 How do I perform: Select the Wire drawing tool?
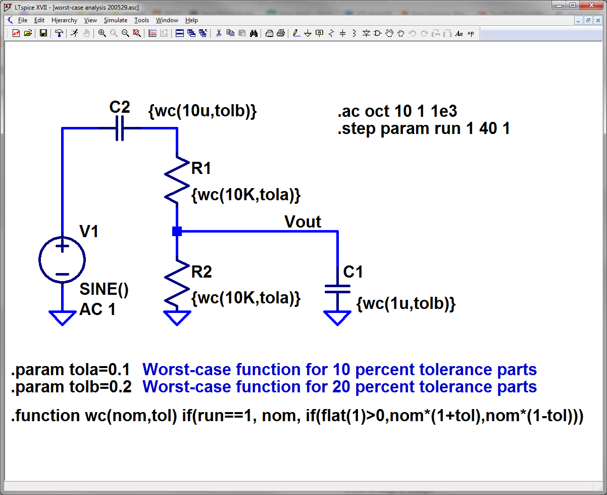pos(296,33)
